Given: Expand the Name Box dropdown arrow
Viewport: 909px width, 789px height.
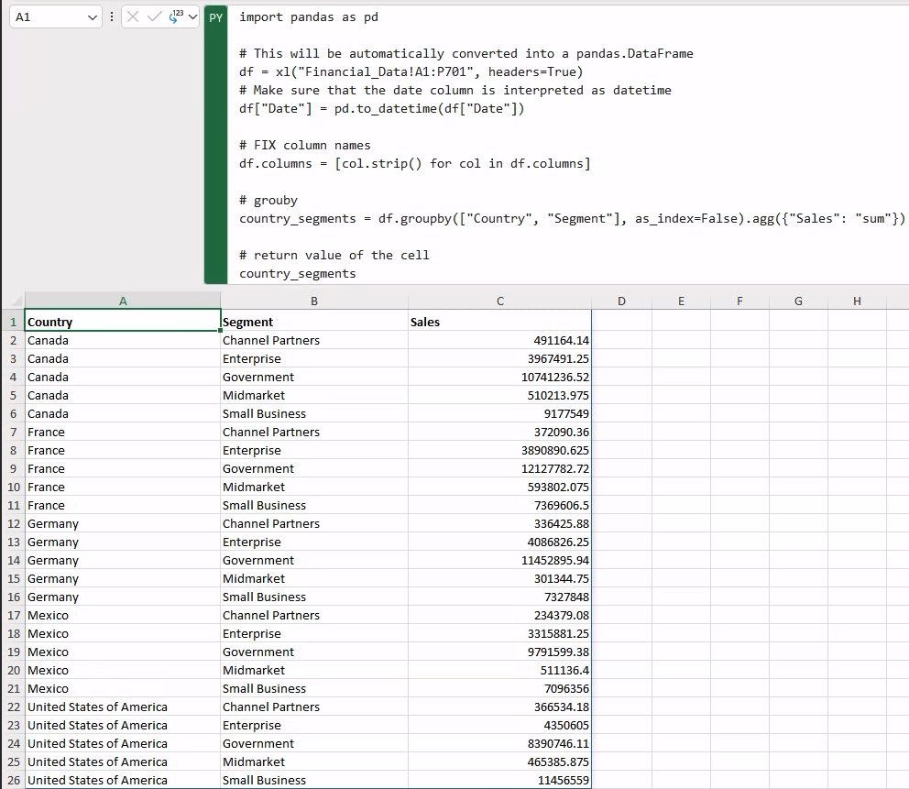Looking at the screenshot, I should pos(92,17).
